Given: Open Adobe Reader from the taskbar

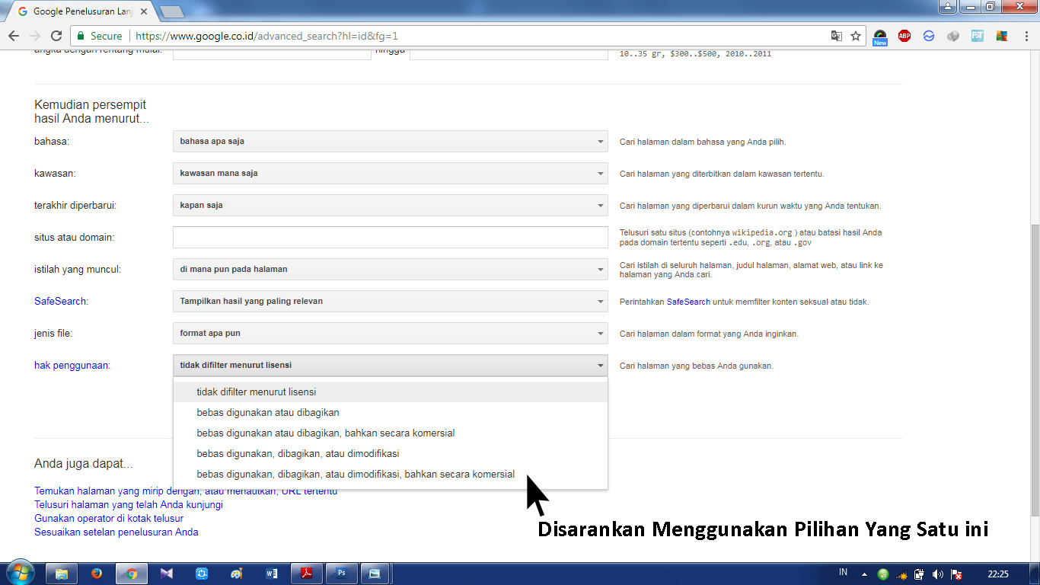Looking at the screenshot, I should pos(307,574).
